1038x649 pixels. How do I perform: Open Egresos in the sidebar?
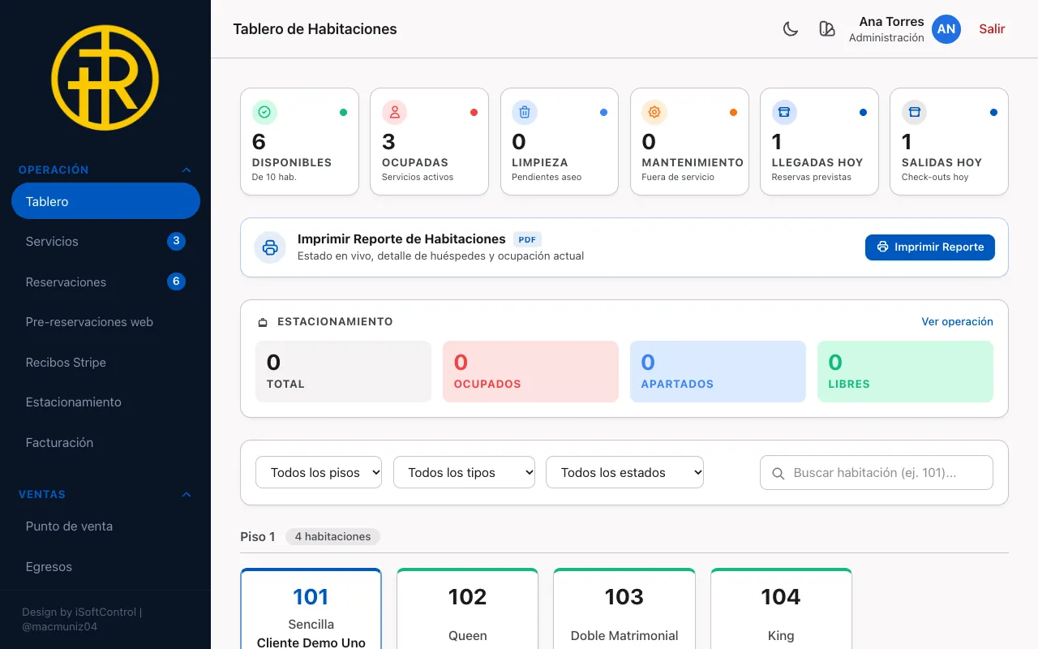click(105, 566)
